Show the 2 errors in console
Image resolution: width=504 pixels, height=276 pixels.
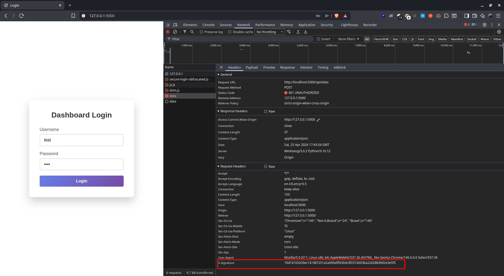click(467, 25)
